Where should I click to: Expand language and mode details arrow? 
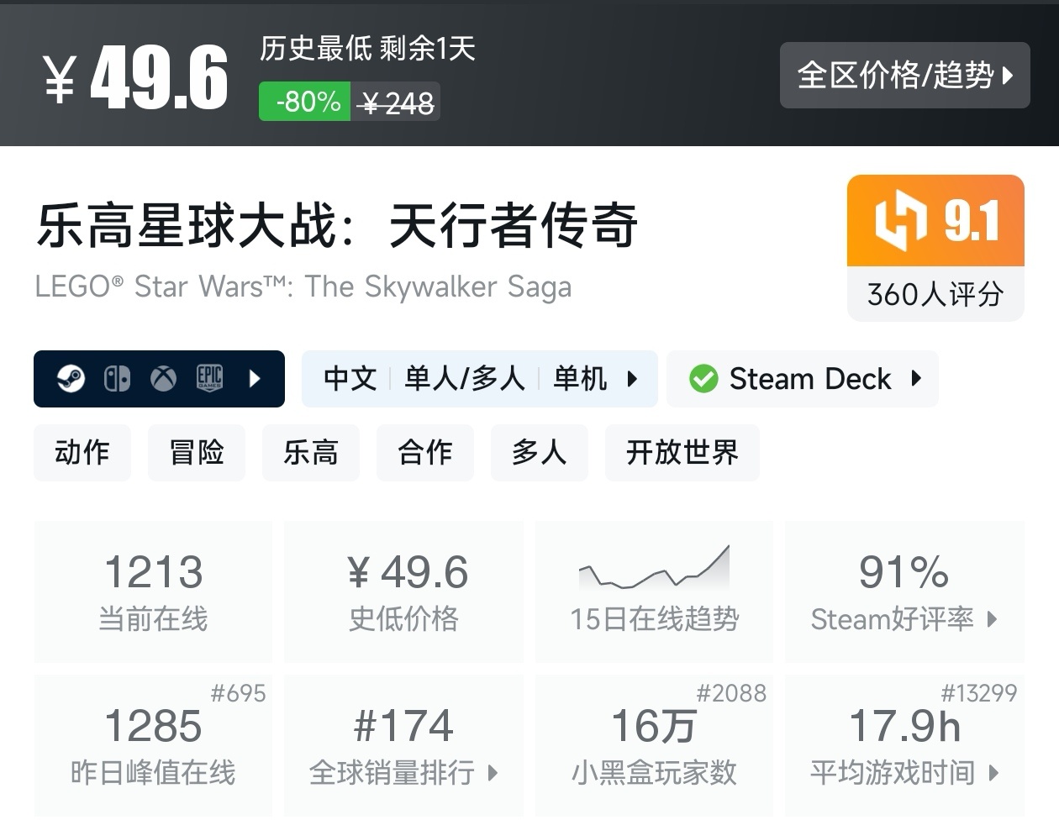click(632, 379)
